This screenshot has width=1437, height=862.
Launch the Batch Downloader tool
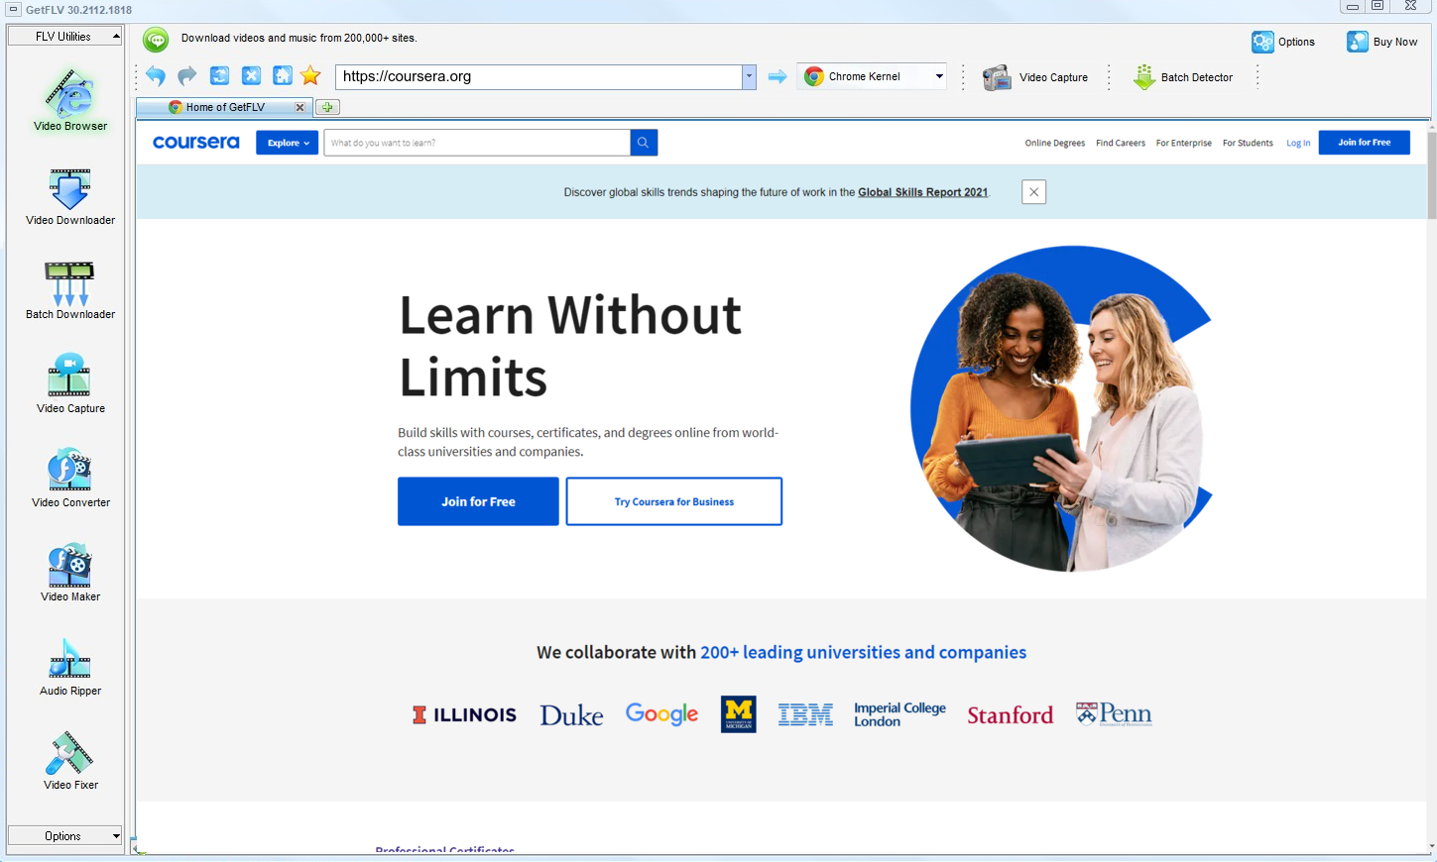[69, 289]
